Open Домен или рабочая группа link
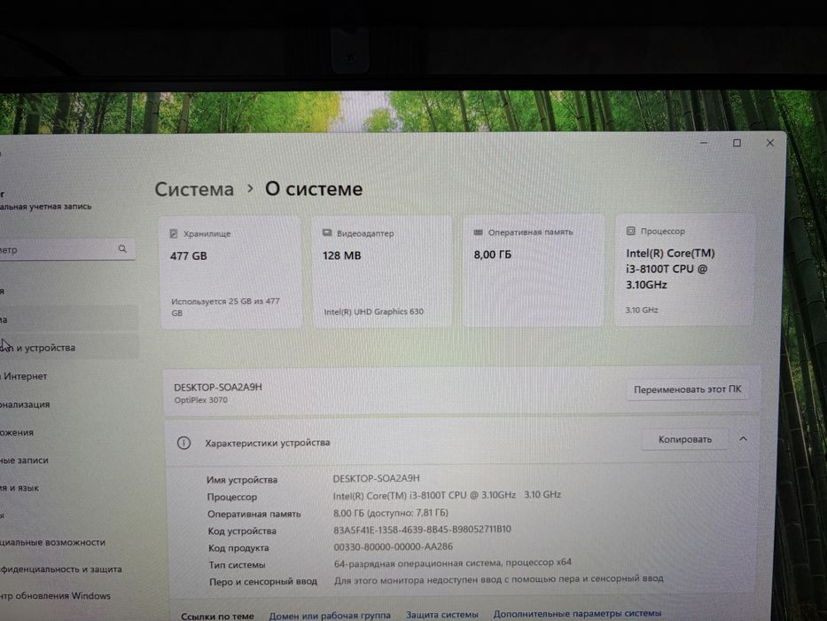 tap(330, 616)
